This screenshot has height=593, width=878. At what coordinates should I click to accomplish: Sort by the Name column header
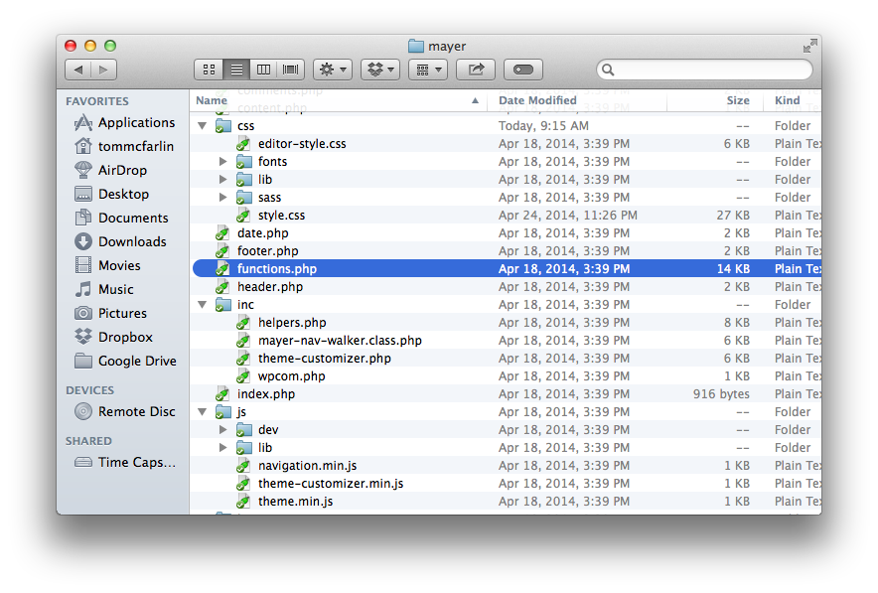click(x=339, y=100)
